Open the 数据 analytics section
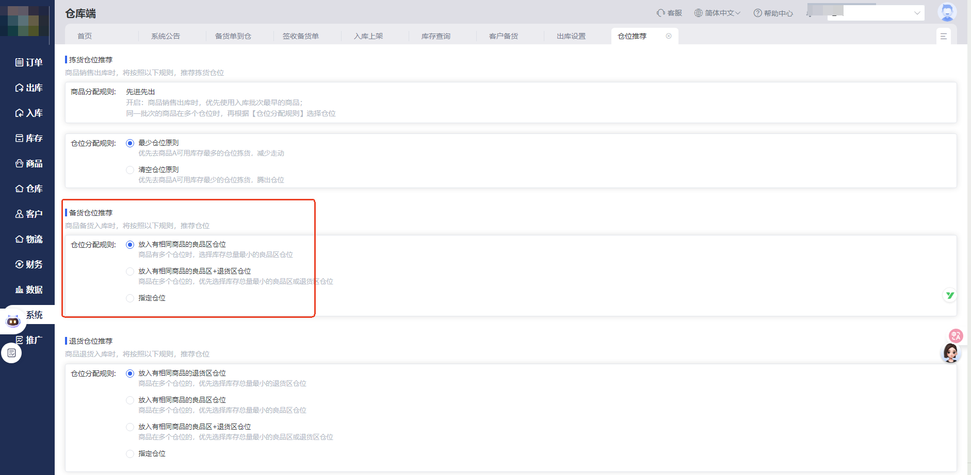The width and height of the screenshot is (971, 475). [28, 289]
